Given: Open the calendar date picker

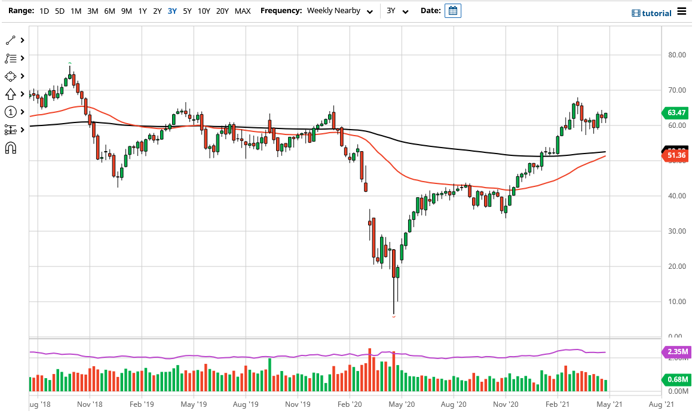Looking at the screenshot, I should [x=452, y=10].
